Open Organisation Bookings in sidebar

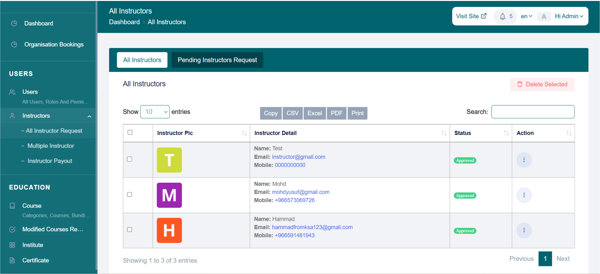[x=54, y=44]
